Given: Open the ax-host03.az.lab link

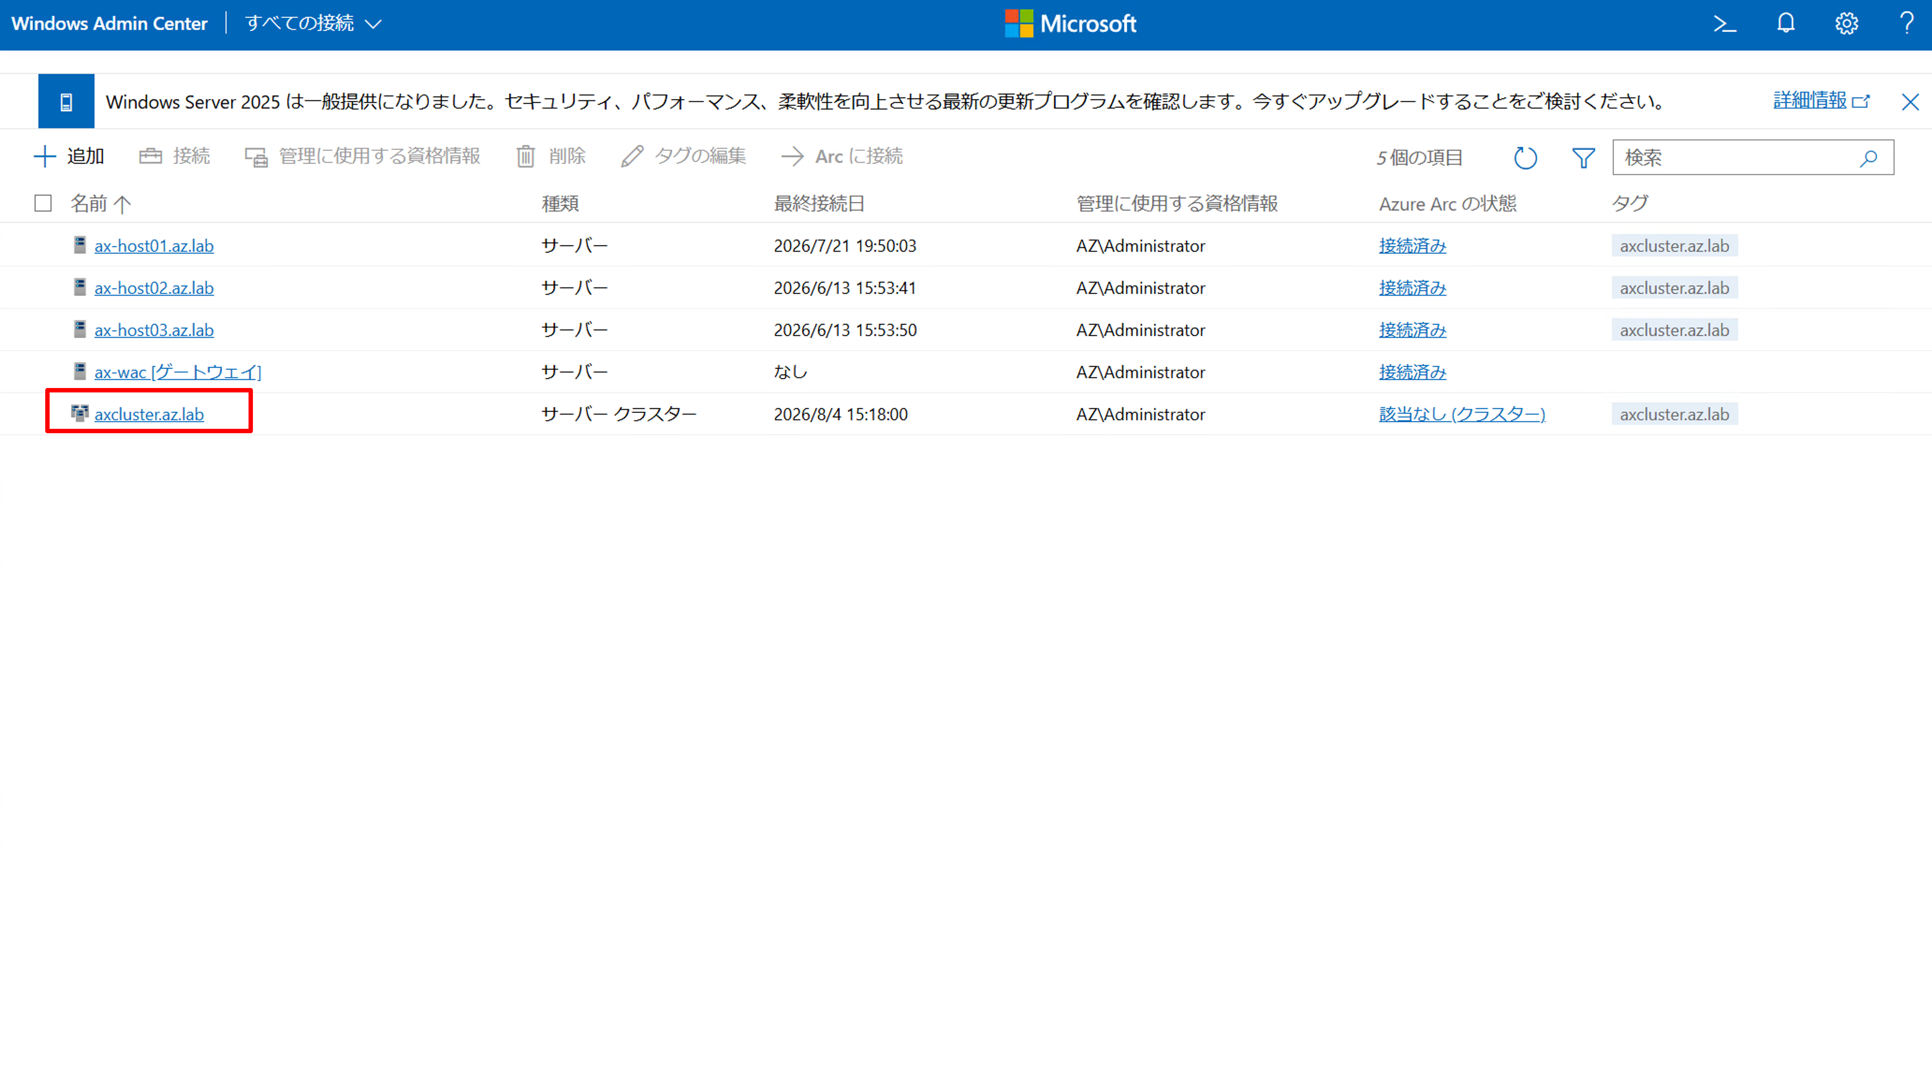Looking at the screenshot, I should [154, 330].
